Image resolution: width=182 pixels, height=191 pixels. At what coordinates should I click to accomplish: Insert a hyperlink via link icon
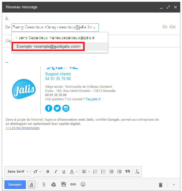[x=73, y=184]
